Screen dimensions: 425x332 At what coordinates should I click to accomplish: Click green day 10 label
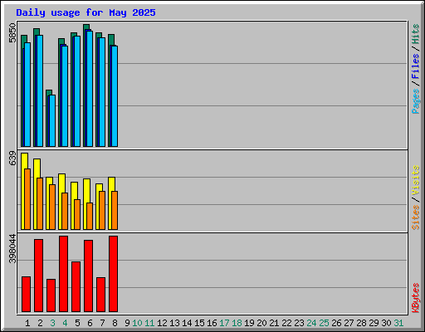(x=137, y=323)
